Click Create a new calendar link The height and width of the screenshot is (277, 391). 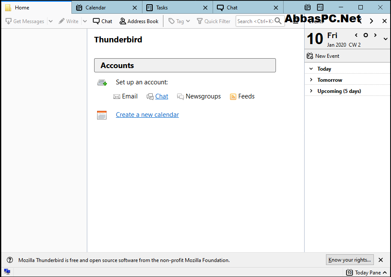point(147,115)
